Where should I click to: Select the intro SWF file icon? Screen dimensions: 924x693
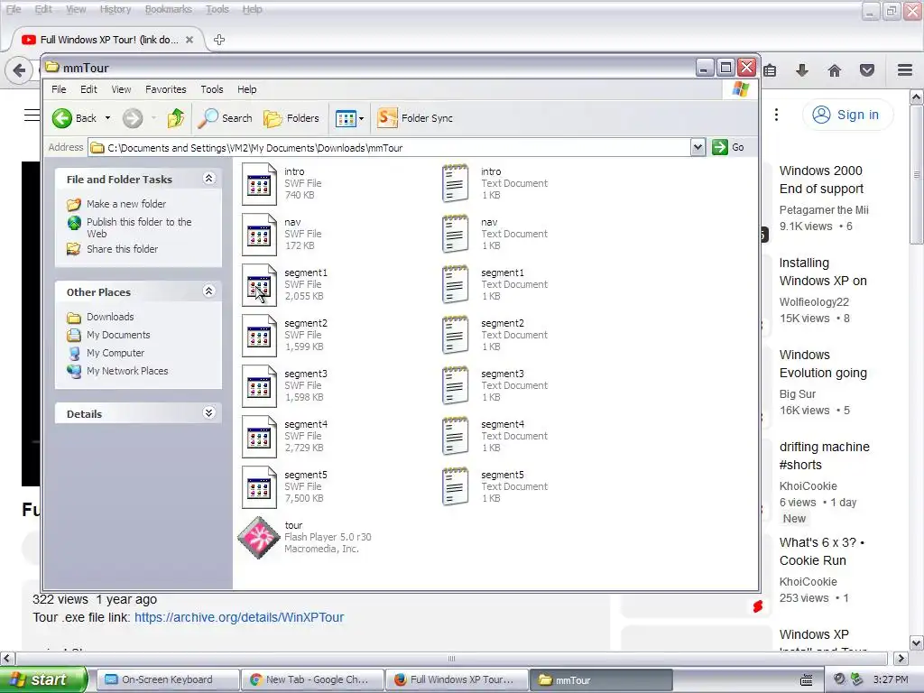click(259, 184)
